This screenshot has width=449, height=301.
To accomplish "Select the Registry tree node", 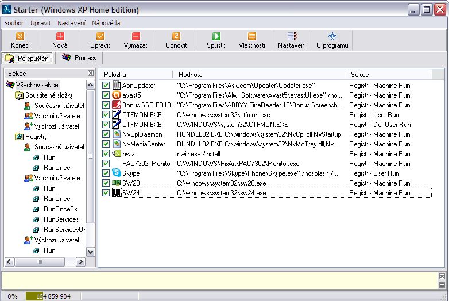I will coord(36,137).
